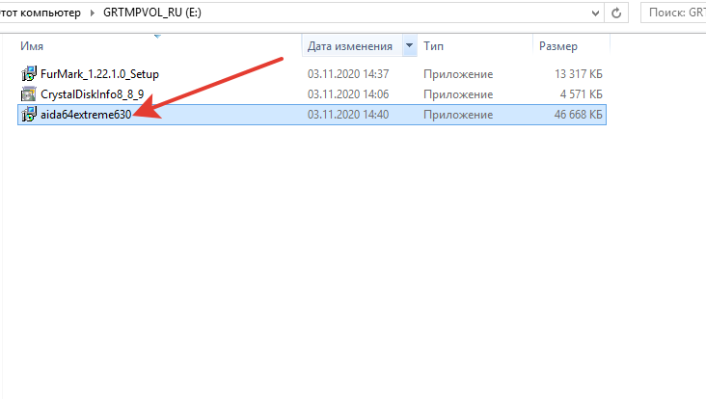Select the CrystalDiskInfo8_8_9 file name
The height and width of the screenshot is (399, 706).
[x=92, y=94]
